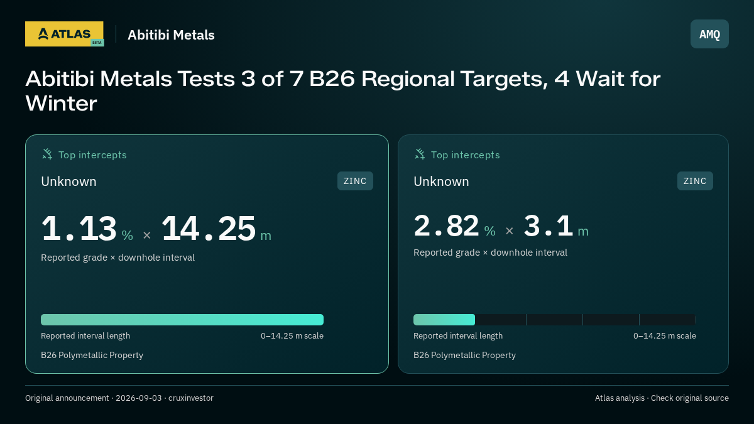Screen dimensions: 754x424
Task: Click the ZINC tag in the 2.82% card
Action: click(695, 181)
